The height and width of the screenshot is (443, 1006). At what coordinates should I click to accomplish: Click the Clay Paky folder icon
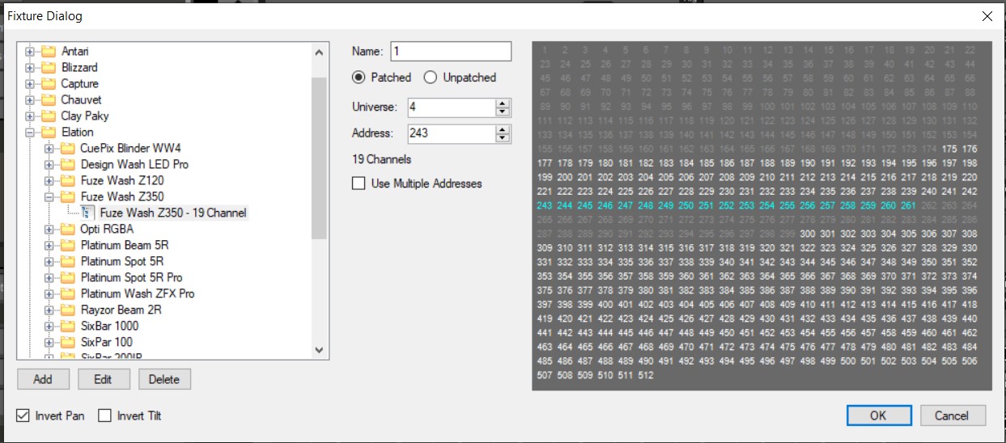(49, 116)
